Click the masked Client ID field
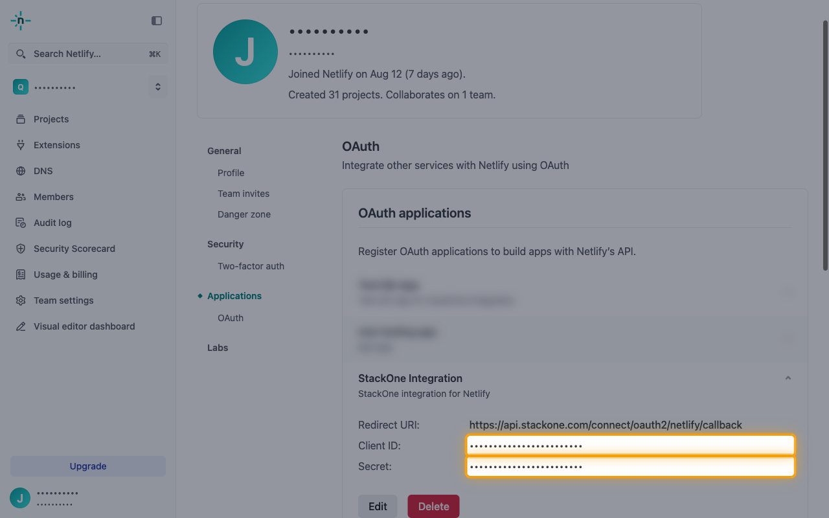Viewport: 829px width, 518px height. [x=630, y=445]
